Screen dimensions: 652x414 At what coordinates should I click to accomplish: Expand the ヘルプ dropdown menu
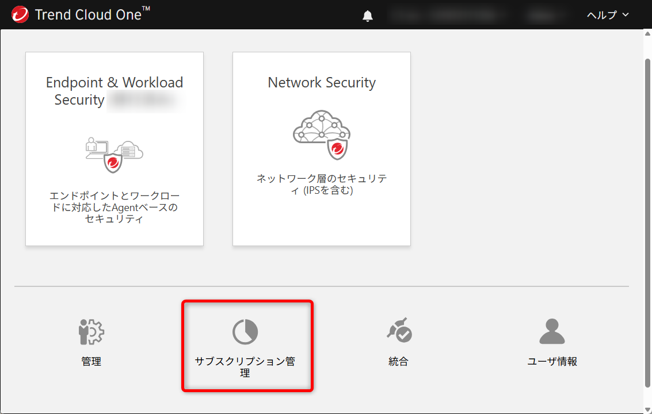pos(608,15)
